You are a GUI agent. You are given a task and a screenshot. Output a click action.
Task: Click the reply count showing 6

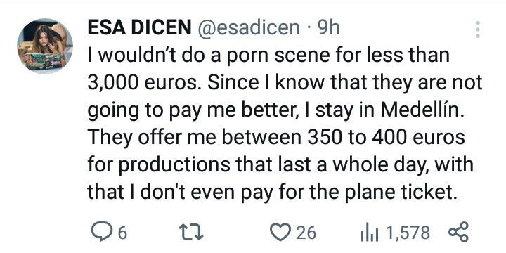coord(122,233)
